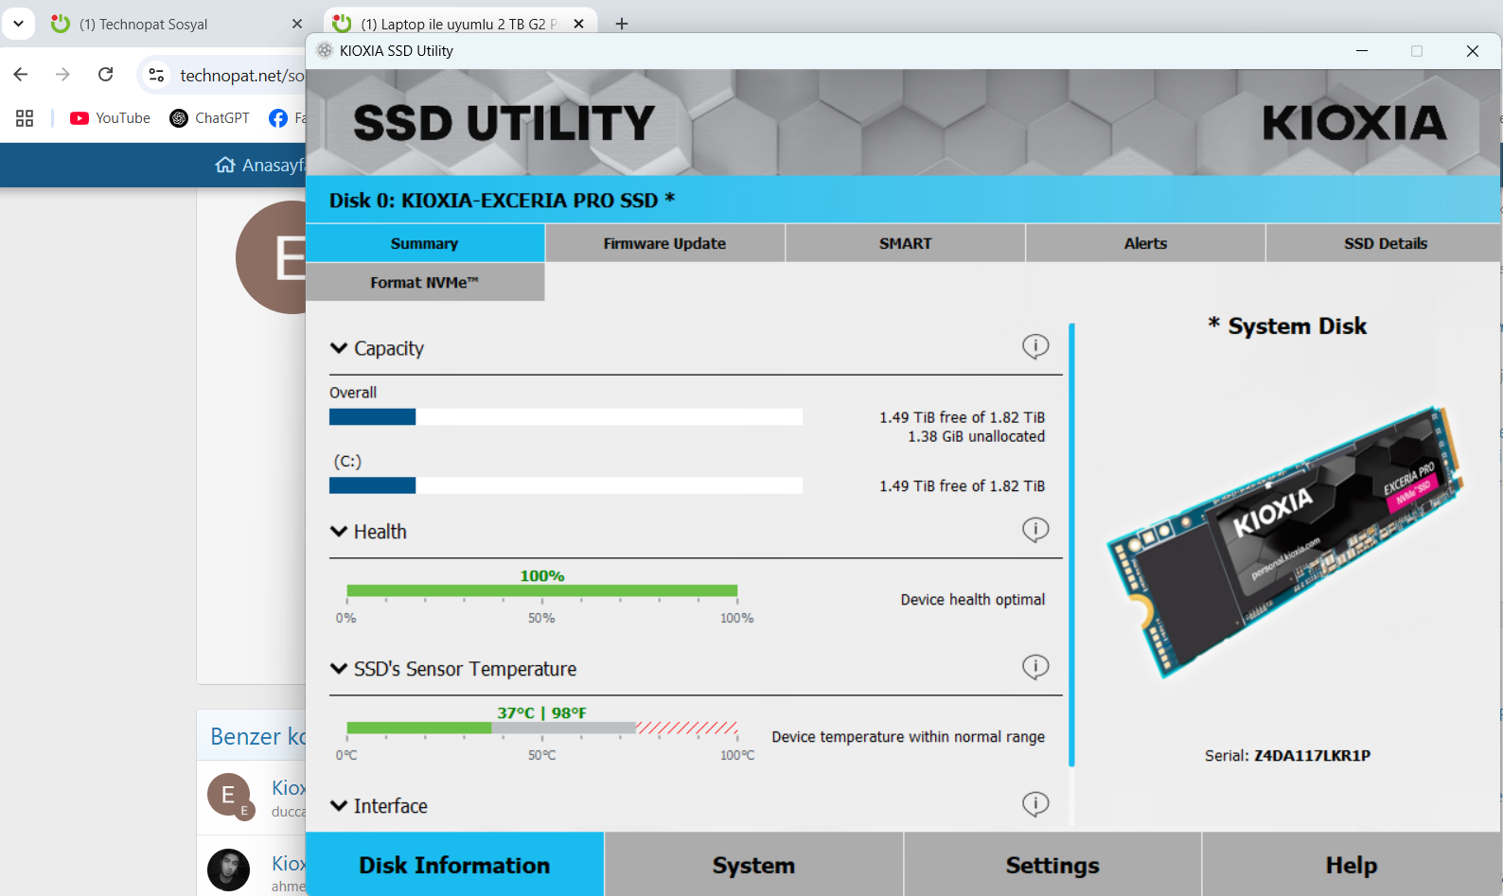Select System bottom tab
This screenshot has height=896, width=1503.
(754, 865)
